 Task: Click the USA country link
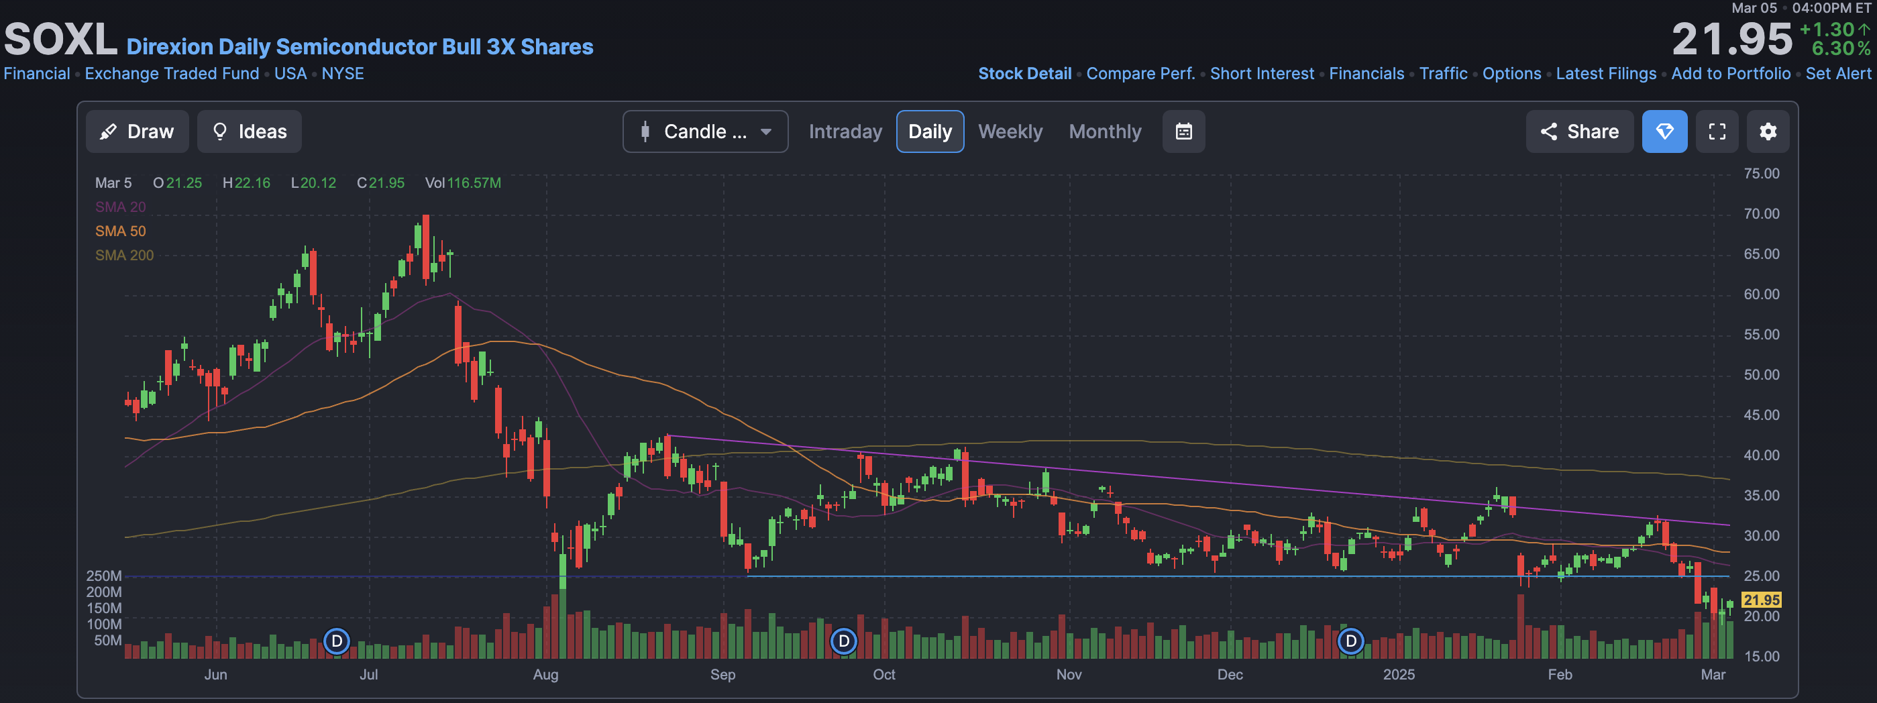click(x=290, y=74)
